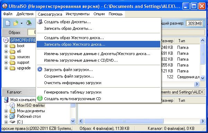Viewport: 208px width, 133px height.
Task: Click the sources folder icon
Action: click(x=12, y=57)
